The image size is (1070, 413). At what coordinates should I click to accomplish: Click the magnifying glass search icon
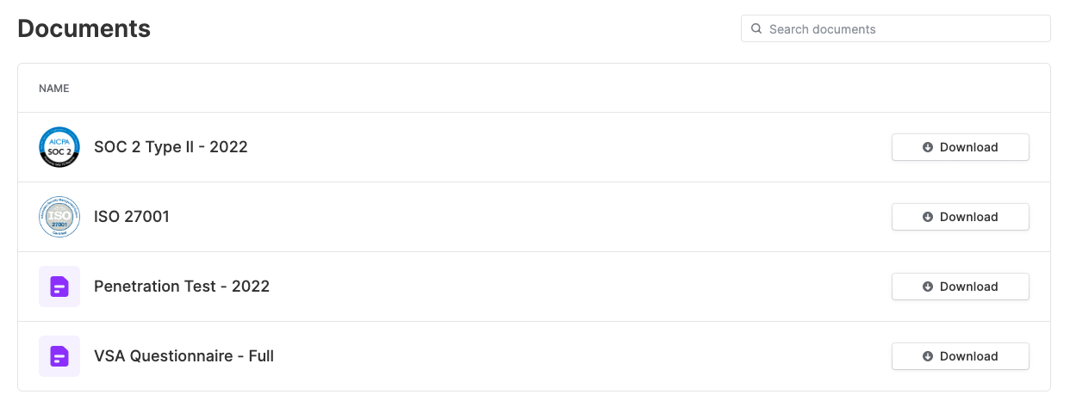[x=756, y=28]
